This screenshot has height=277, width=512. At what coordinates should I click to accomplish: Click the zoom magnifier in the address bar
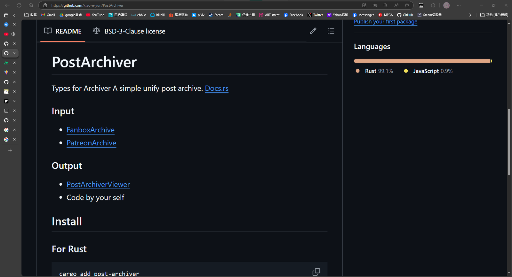(x=386, y=5)
